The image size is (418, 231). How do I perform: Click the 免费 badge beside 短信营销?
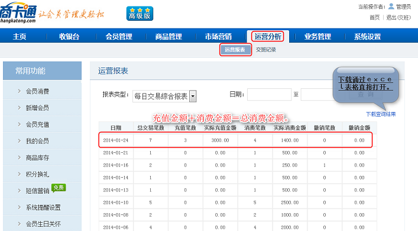(59, 188)
